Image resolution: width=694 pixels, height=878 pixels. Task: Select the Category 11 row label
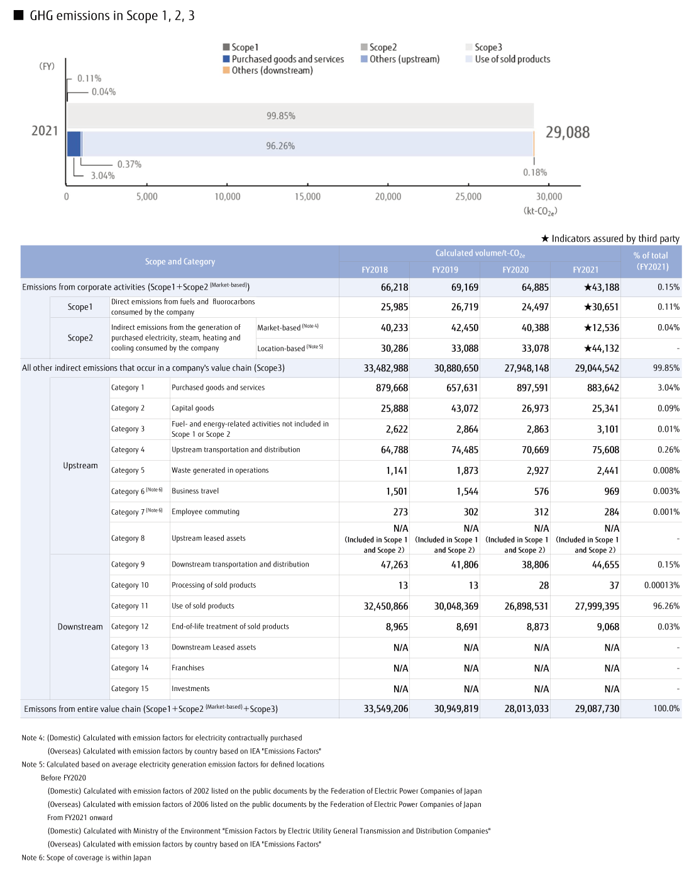(129, 606)
